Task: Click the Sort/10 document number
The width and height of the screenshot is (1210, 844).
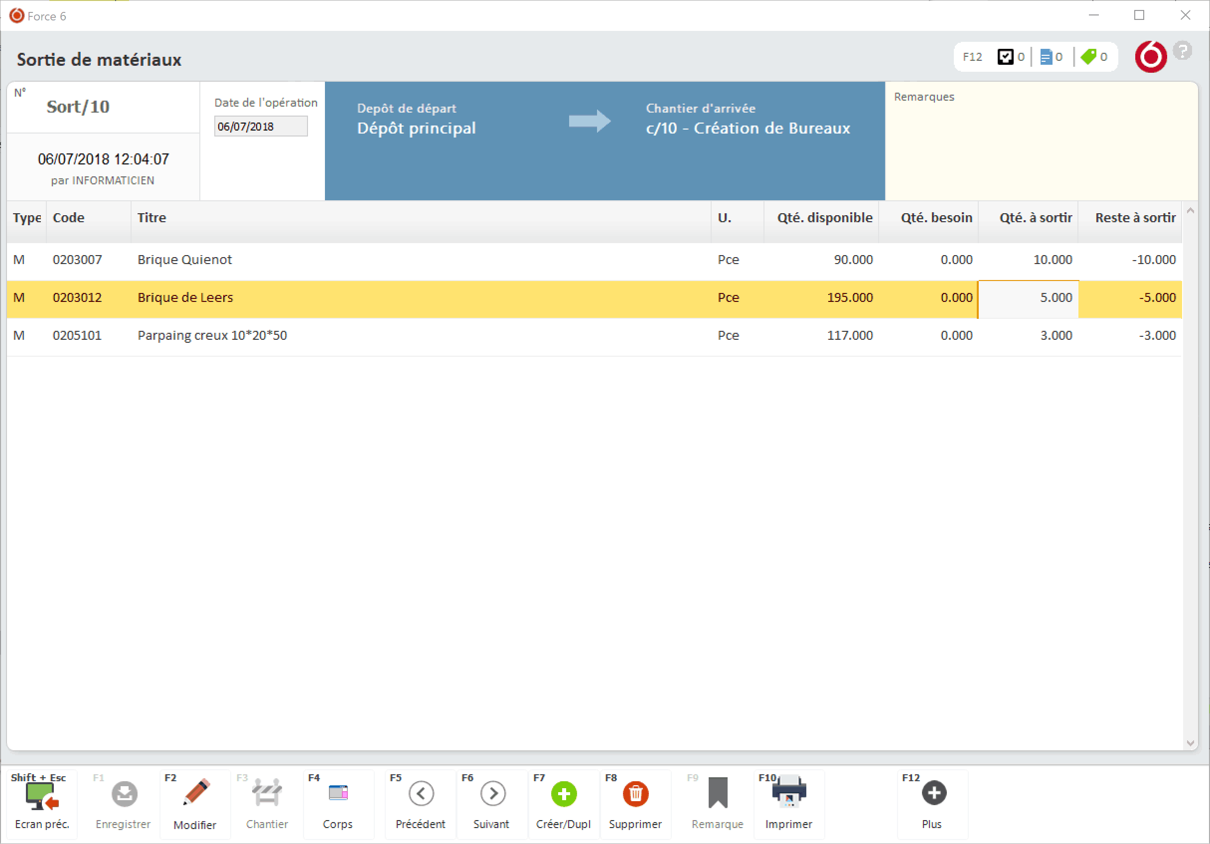Action: pyautogui.click(x=78, y=107)
